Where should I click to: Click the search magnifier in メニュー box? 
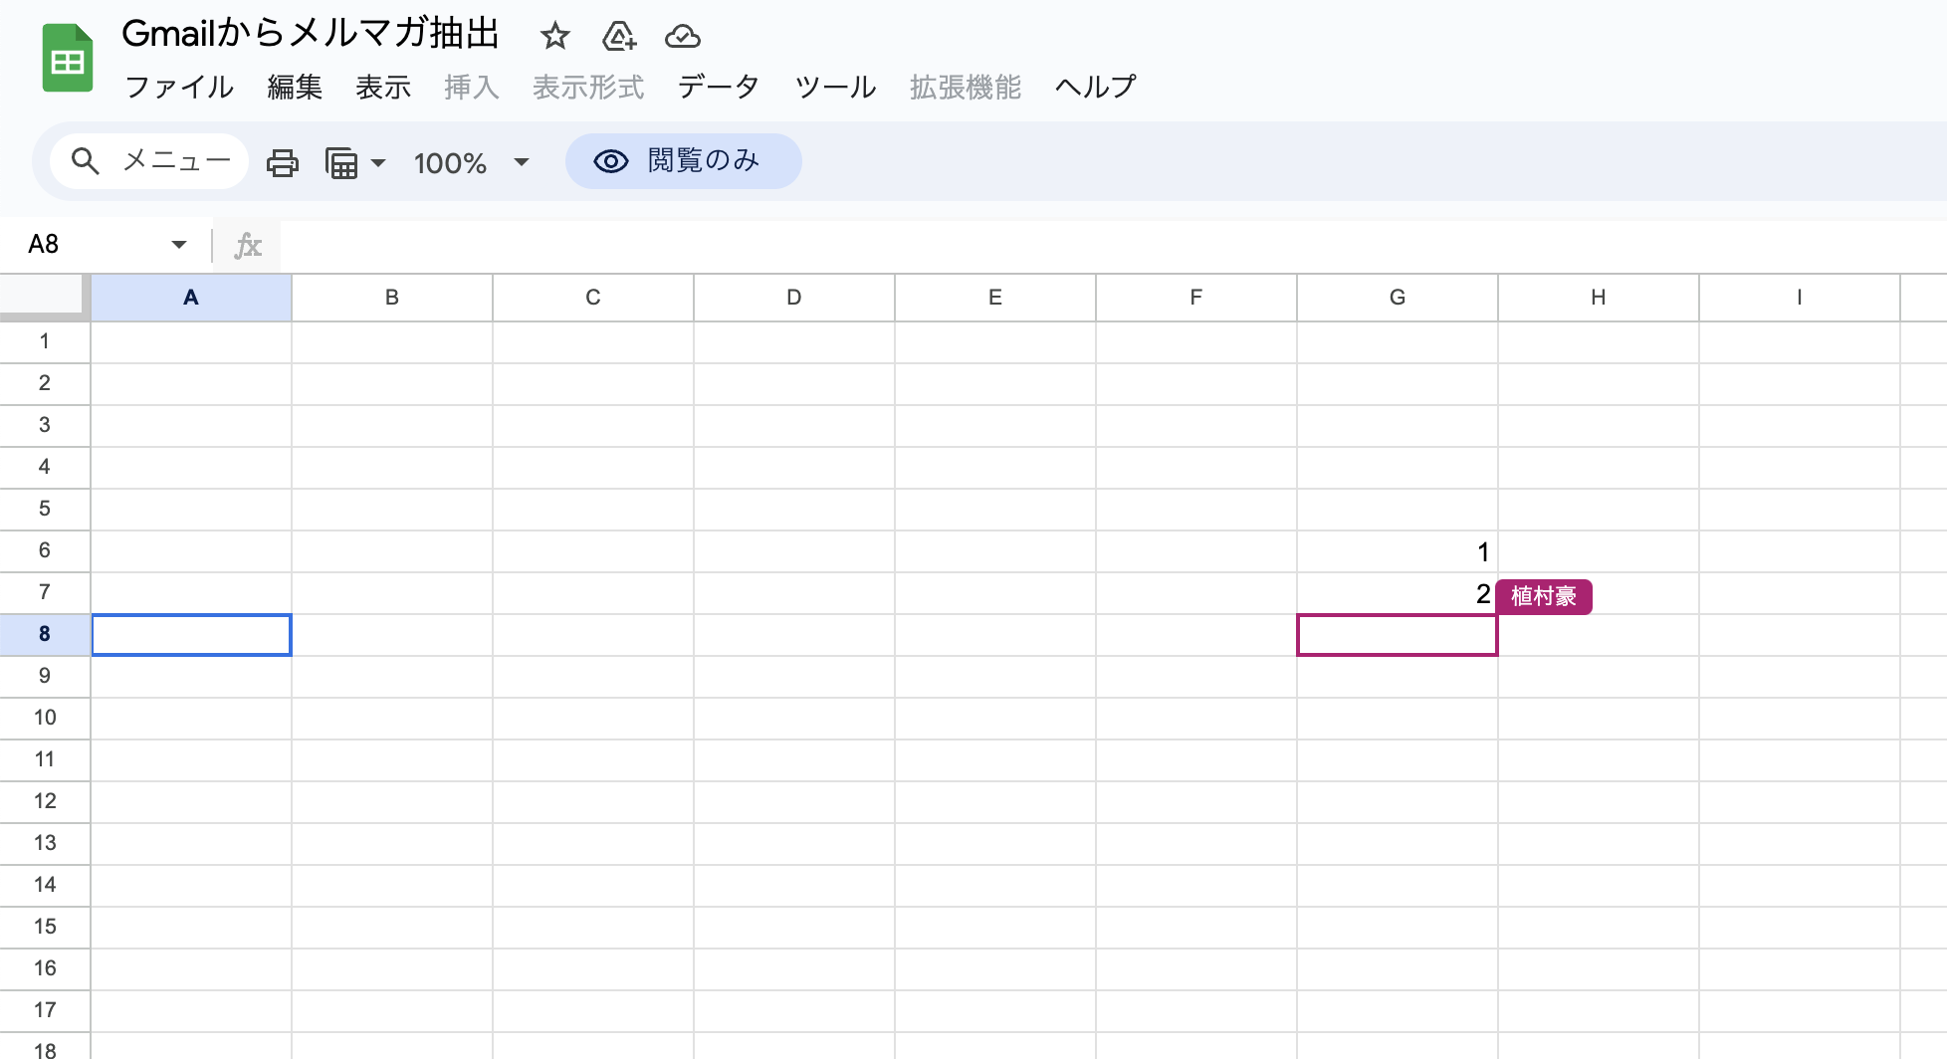(86, 161)
